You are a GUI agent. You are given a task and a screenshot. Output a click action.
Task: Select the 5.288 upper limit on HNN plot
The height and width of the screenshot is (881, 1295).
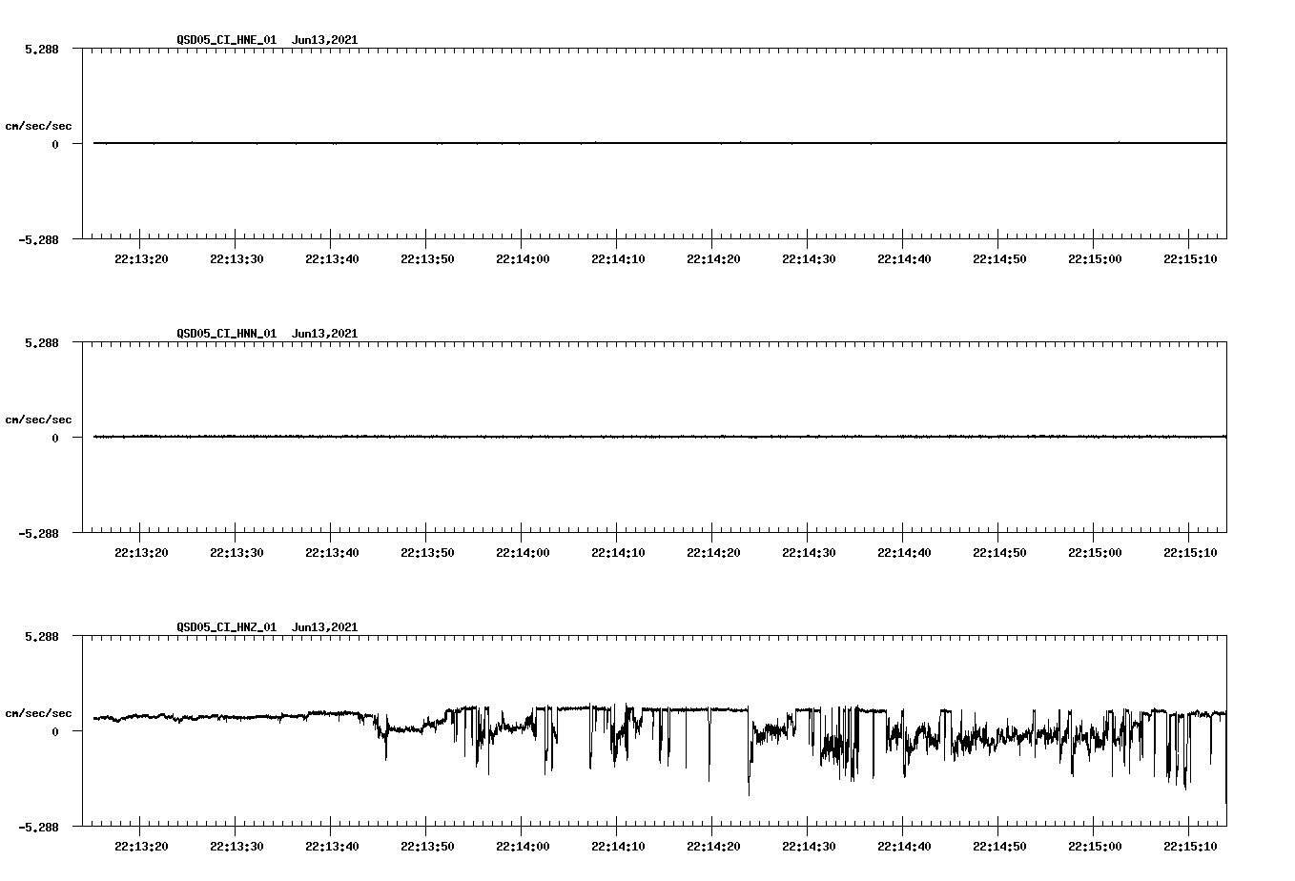(x=42, y=342)
